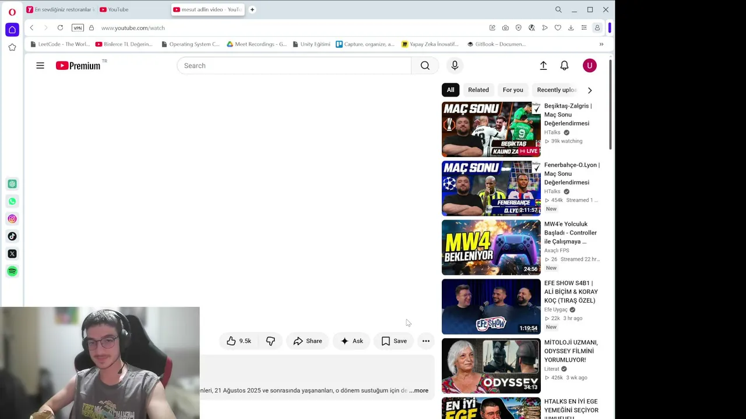Select the 'Related' filter chip
The height and width of the screenshot is (419, 746).
[478, 90]
